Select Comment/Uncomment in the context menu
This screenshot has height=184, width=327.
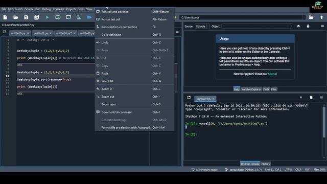[x=134, y=112]
